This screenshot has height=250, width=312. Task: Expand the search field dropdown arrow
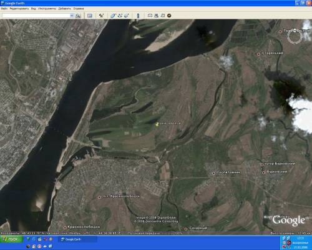click(x=72, y=16)
